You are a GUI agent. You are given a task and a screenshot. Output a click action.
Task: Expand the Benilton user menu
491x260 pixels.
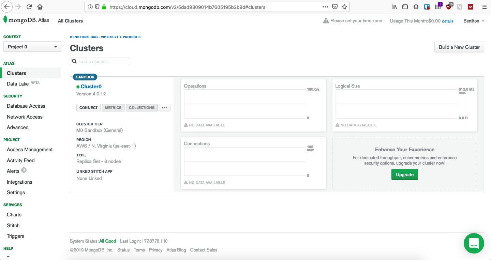click(474, 21)
